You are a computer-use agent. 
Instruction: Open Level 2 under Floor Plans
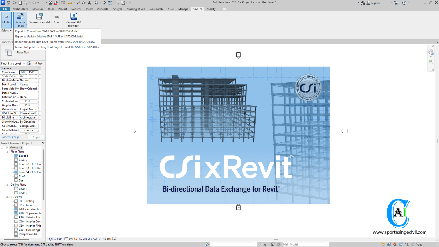23,160
